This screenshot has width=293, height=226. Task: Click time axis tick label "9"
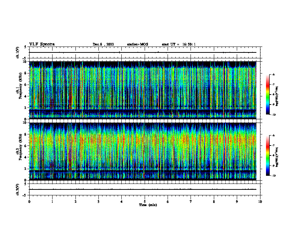click(237, 202)
